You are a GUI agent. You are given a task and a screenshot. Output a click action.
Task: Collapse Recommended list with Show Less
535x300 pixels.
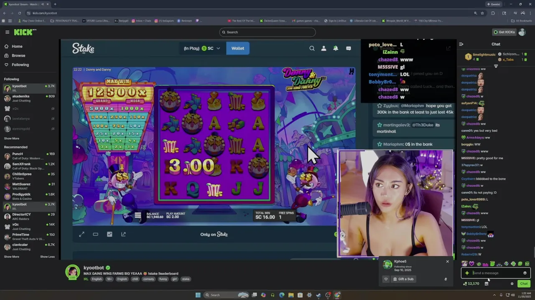(x=47, y=257)
